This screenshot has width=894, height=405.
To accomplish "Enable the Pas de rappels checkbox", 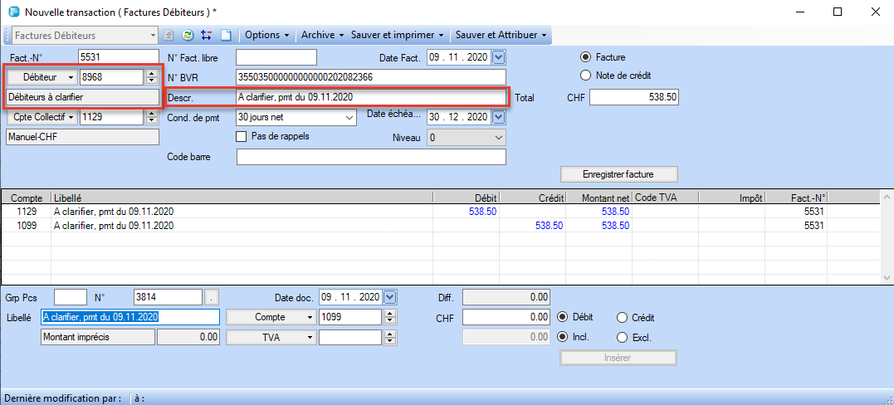I will [242, 136].
